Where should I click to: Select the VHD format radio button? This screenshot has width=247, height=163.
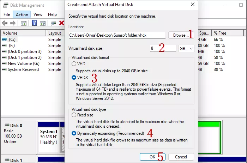(x=74, y=64)
